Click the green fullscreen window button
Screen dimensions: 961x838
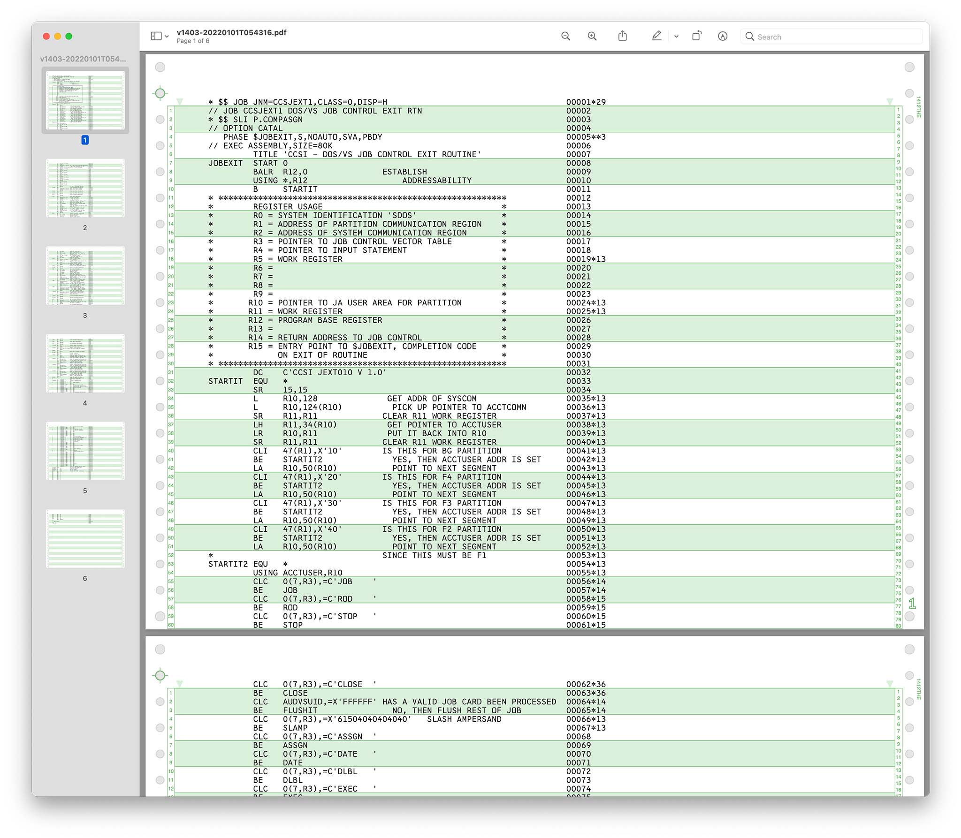point(69,36)
